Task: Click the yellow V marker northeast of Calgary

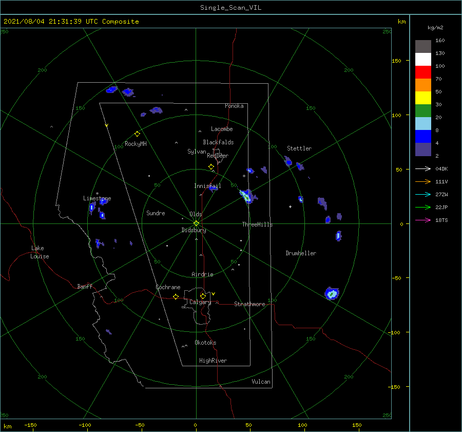Action: tap(213, 294)
